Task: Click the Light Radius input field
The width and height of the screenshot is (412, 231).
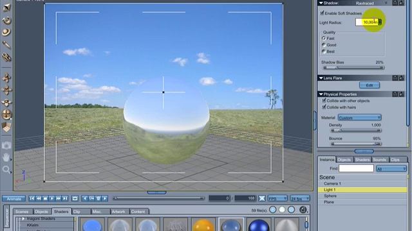Action: [367, 22]
